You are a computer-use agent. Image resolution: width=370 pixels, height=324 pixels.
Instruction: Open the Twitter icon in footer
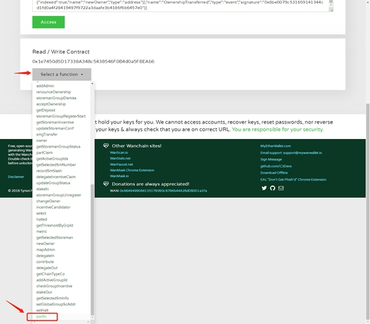click(264, 188)
